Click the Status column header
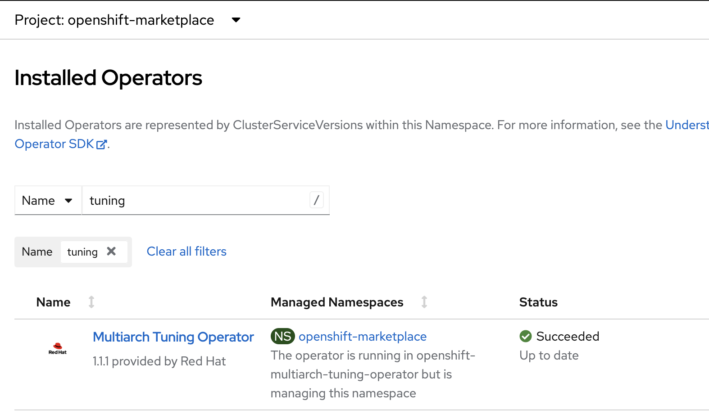Viewport: 709px width, 414px height. pyautogui.click(x=538, y=302)
